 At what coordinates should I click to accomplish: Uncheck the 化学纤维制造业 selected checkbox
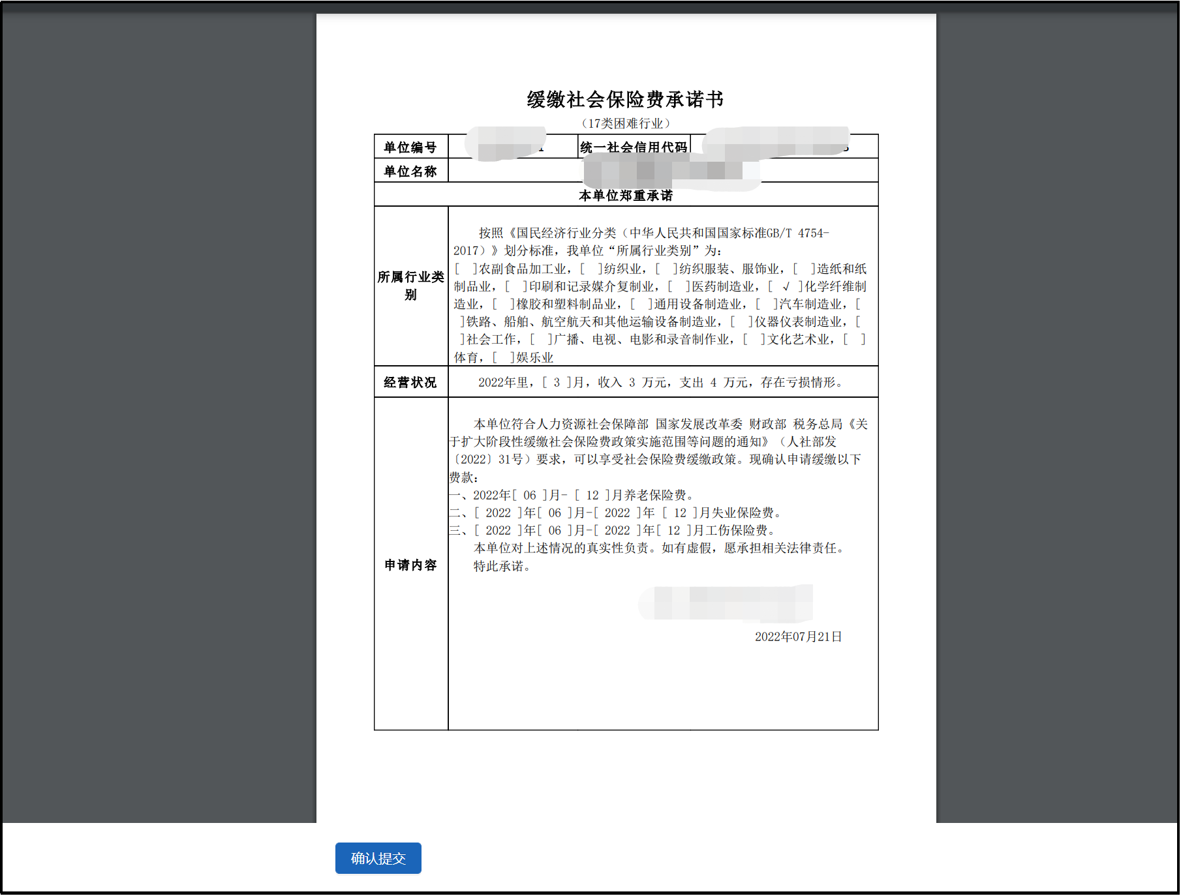pyautogui.click(x=785, y=286)
